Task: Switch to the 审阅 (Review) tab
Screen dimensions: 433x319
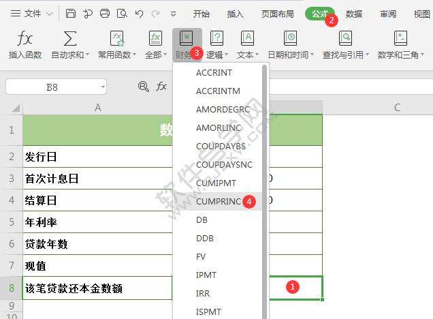Action: click(388, 14)
